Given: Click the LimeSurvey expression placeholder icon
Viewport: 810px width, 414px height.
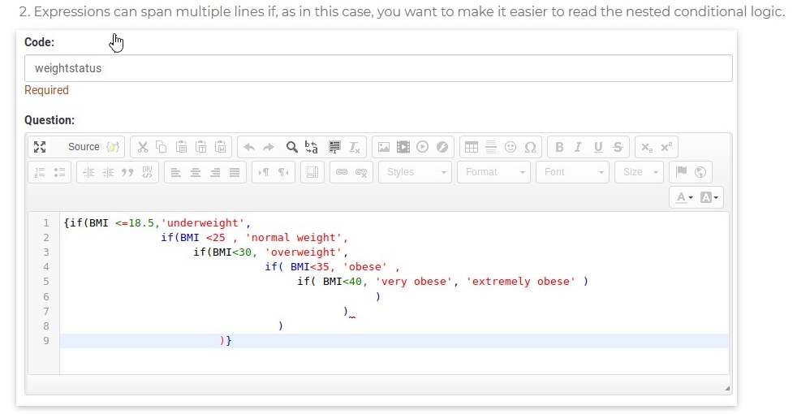Looking at the screenshot, I should (x=114, y=147).
